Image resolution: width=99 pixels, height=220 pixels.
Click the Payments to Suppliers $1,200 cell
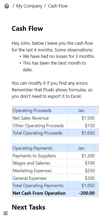coord(81,156)
